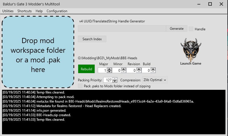
Task: Open the Utilities menu
Action: point(8,11)
